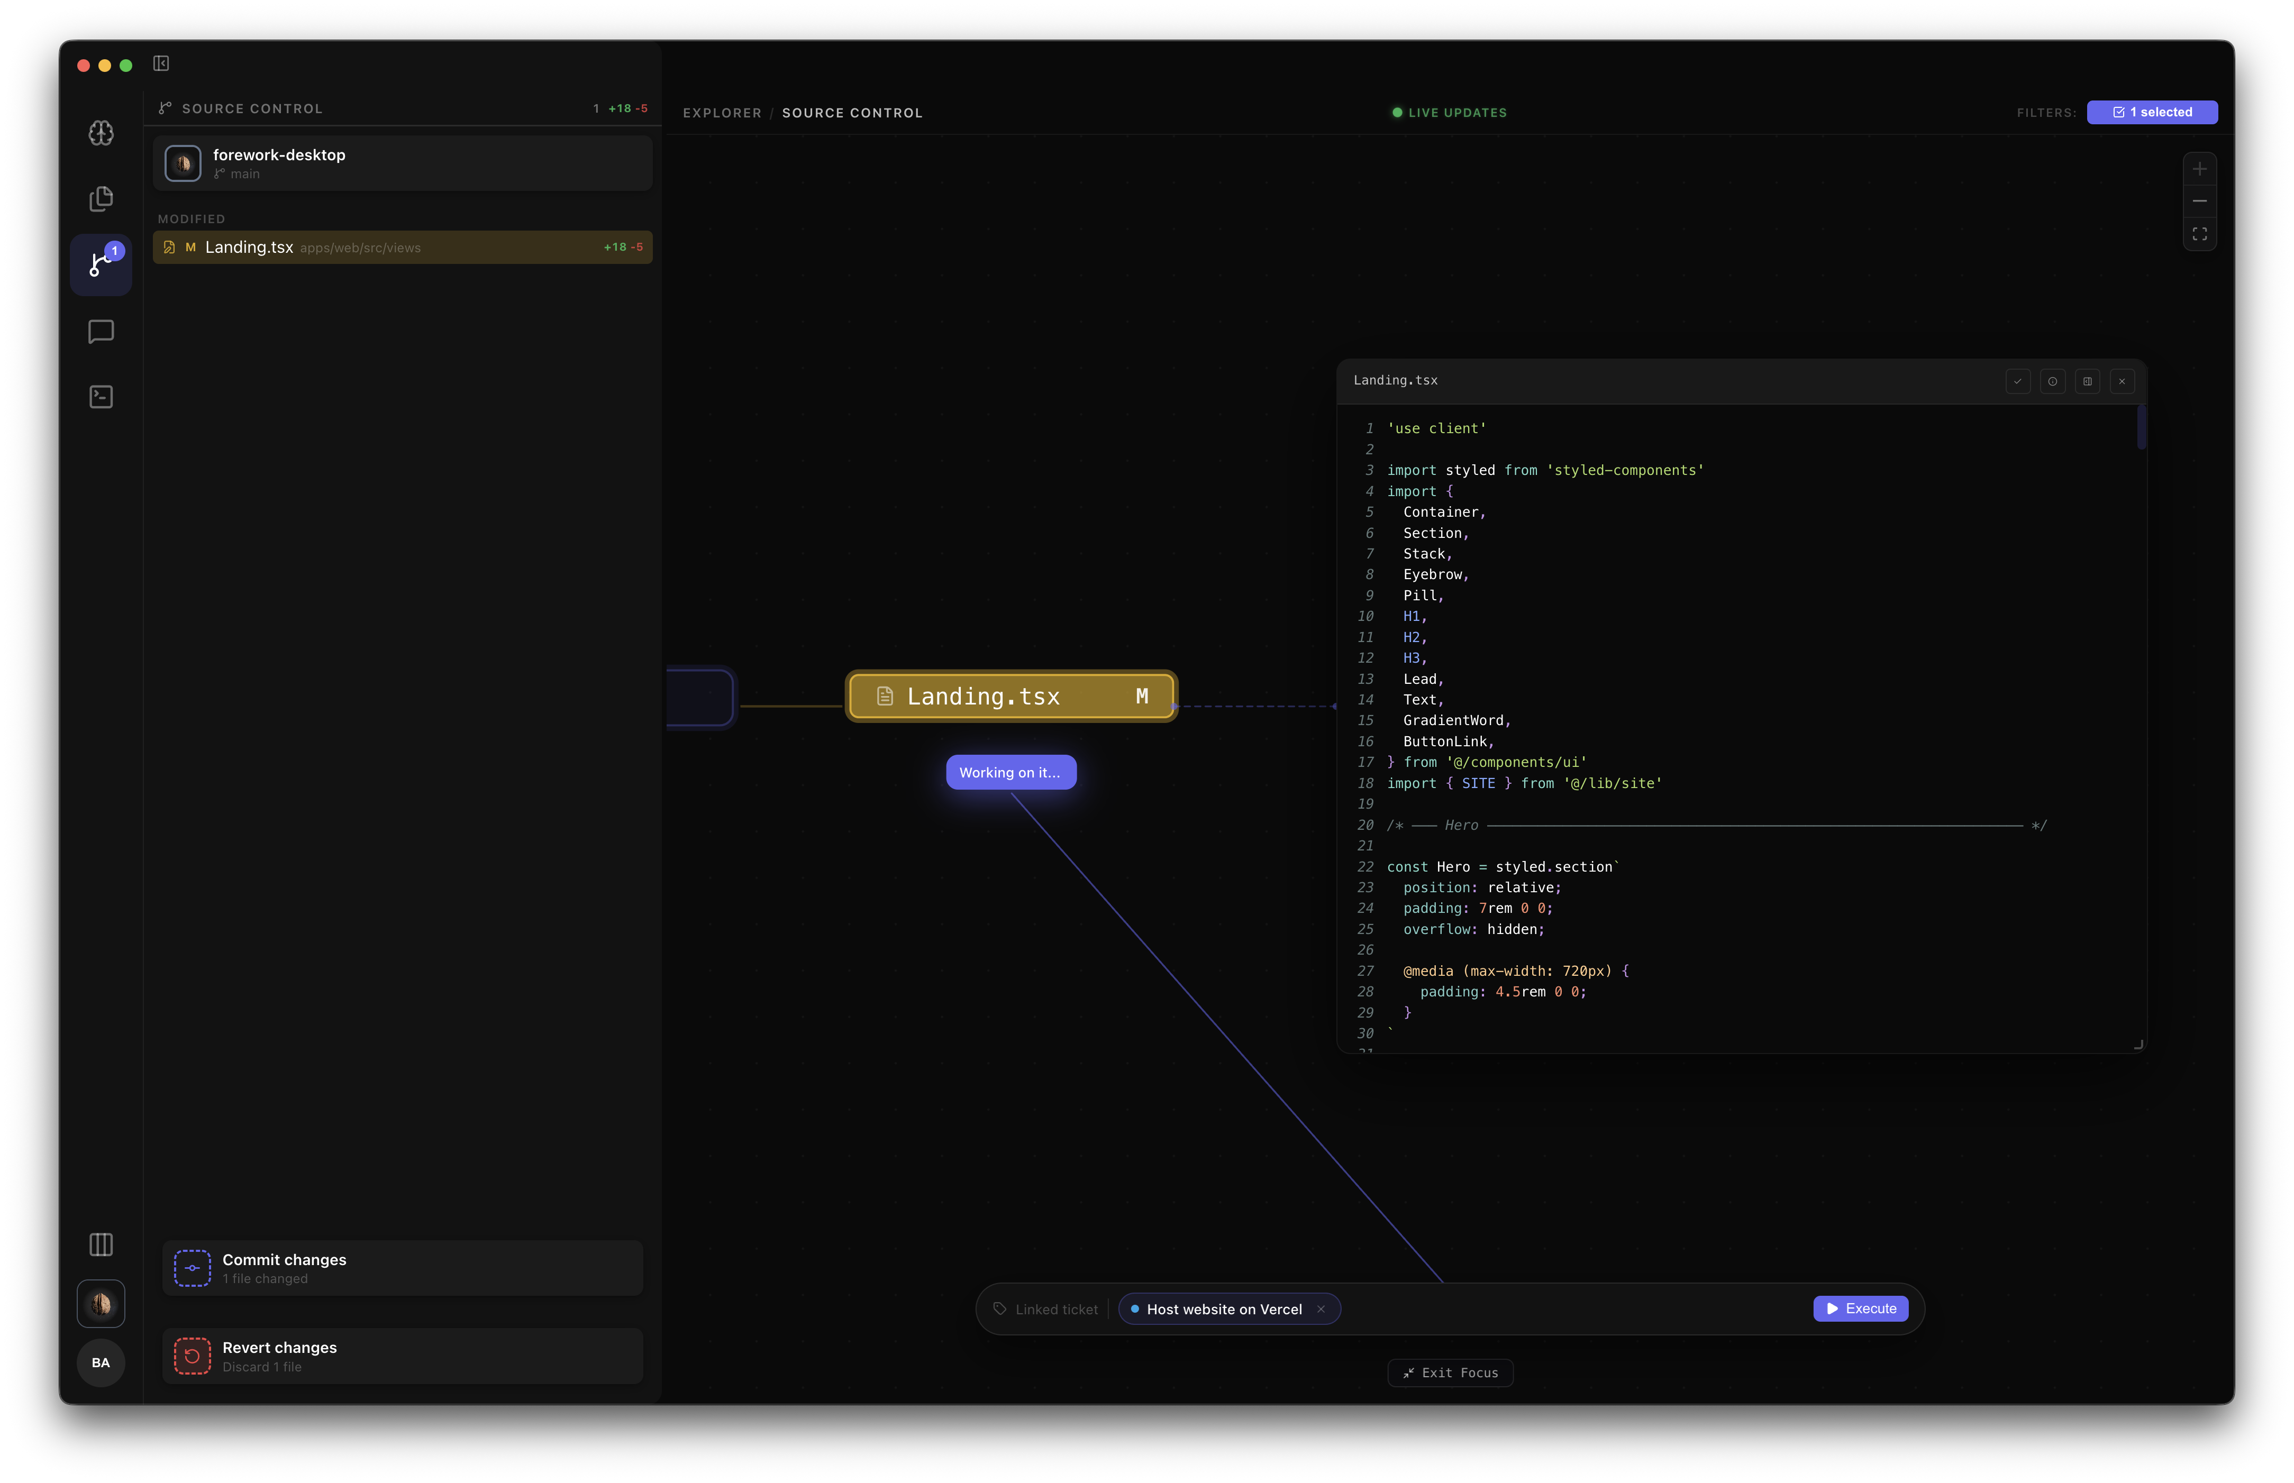The width and height of the screenshot is (2294, 1483).
Task: Open the chat bubble sidebar icon
Action: point(101,331)
